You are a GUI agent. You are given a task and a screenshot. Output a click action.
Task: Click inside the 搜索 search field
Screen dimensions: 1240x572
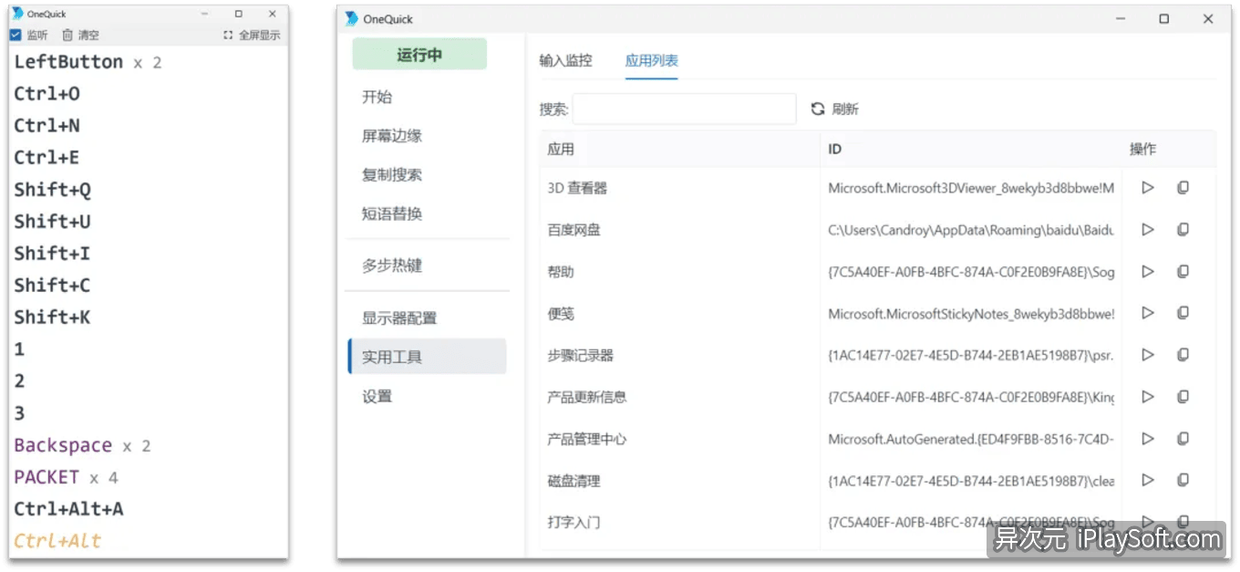pos(684,109)
